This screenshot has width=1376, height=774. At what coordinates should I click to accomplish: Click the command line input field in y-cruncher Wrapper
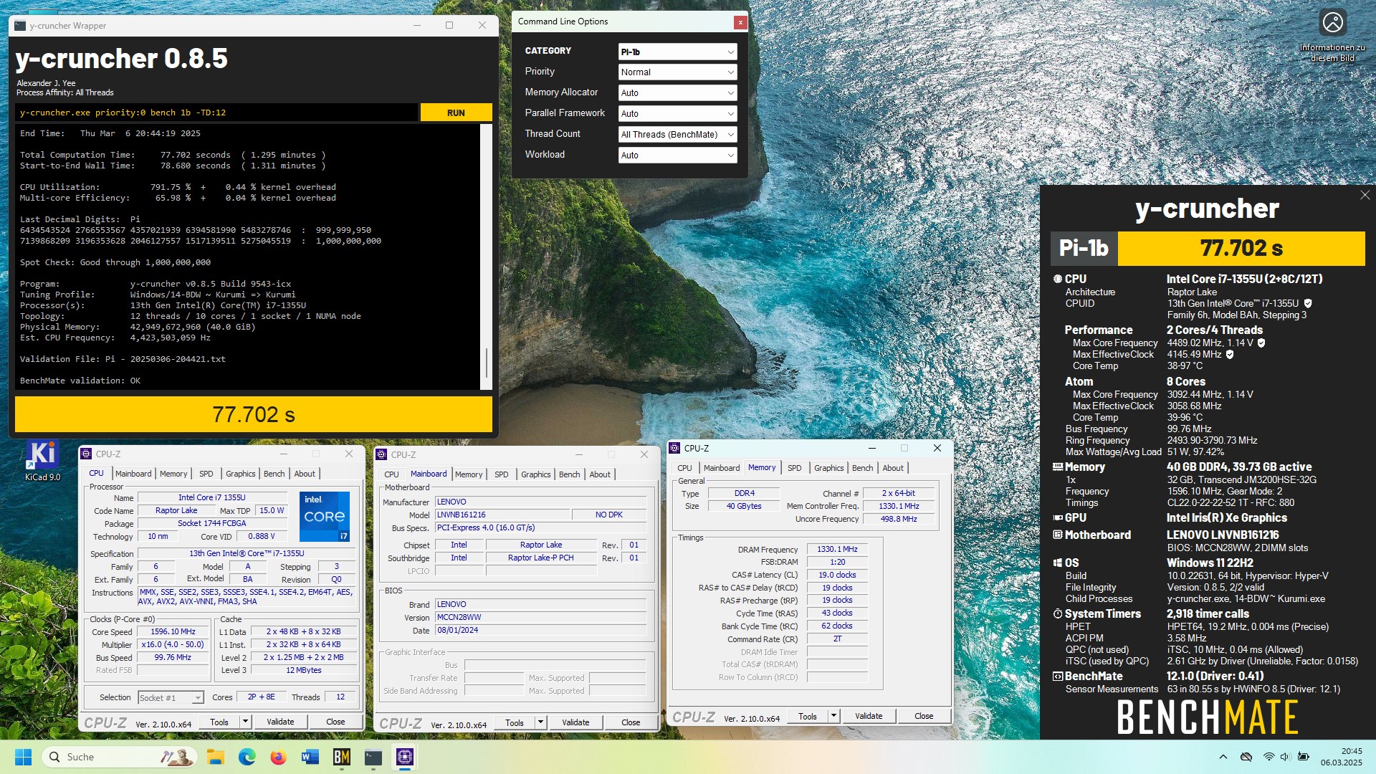pyautogui.click(x=216, y=113)
